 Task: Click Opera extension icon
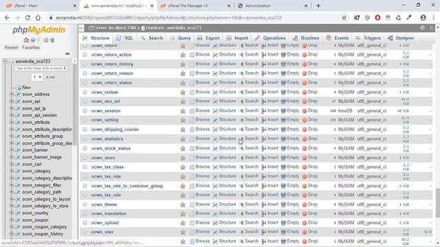click(377, 18)
